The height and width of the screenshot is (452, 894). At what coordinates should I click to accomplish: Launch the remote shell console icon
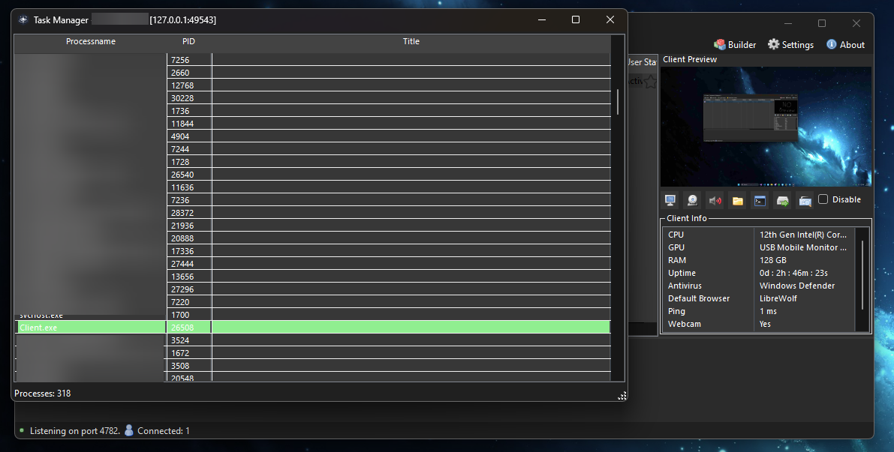point(760,199)
